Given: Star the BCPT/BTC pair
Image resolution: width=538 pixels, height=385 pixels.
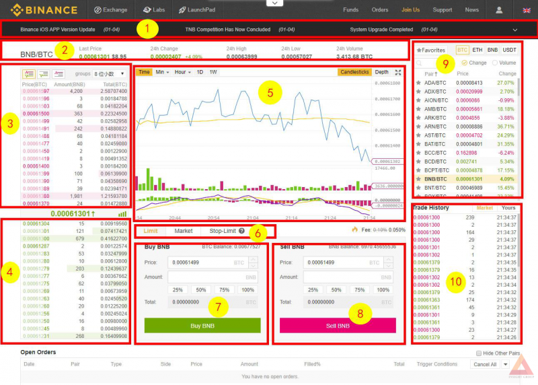Looking at the screenshot, I should coord(418,170).
